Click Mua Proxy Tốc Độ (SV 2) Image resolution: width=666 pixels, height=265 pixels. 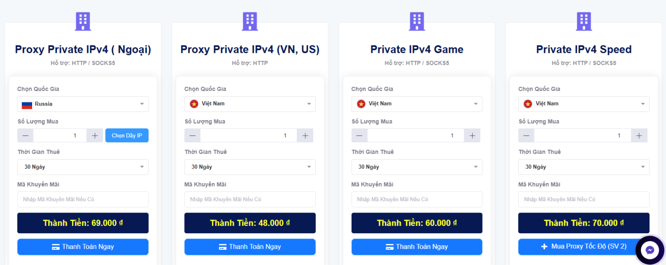click(x=584, y=246)
